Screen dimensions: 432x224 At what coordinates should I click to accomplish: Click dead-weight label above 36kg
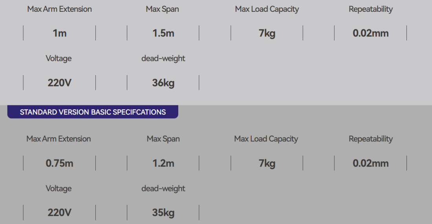click(x=163, y=59)
